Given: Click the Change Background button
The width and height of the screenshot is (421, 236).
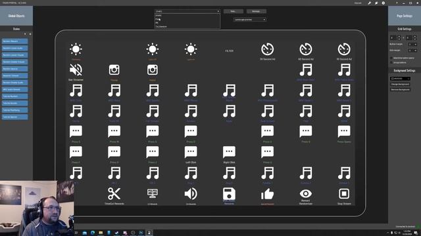Looking at the screenshot, I should click(400, 85).
